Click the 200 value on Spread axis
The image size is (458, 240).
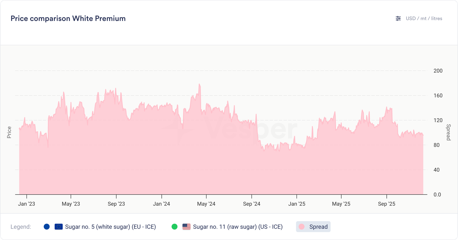(438, 71)
